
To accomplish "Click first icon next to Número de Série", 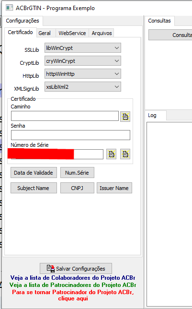I will pyautogui.click(x=112, y=154).
